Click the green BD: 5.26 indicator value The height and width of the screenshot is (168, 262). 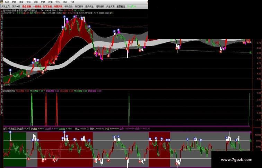pyautogui.click(x=79, y=10)
